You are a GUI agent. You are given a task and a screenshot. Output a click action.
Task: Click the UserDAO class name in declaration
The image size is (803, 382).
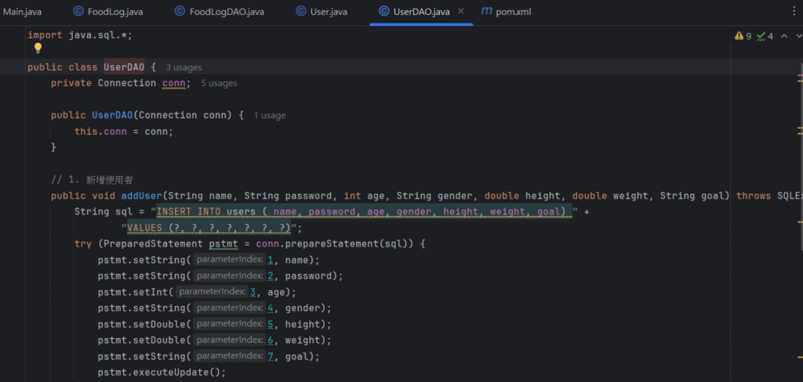coord(125,67)
